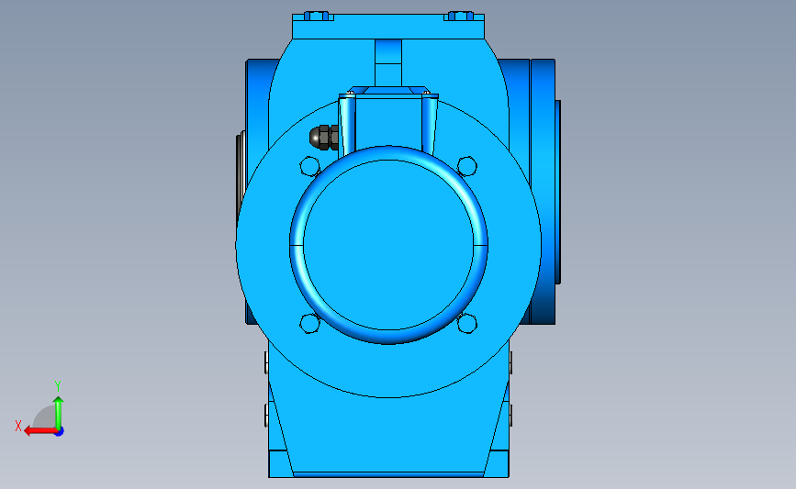Pick the upper-right flange bolt hole
Screen dimensions: 796x489
467,166
